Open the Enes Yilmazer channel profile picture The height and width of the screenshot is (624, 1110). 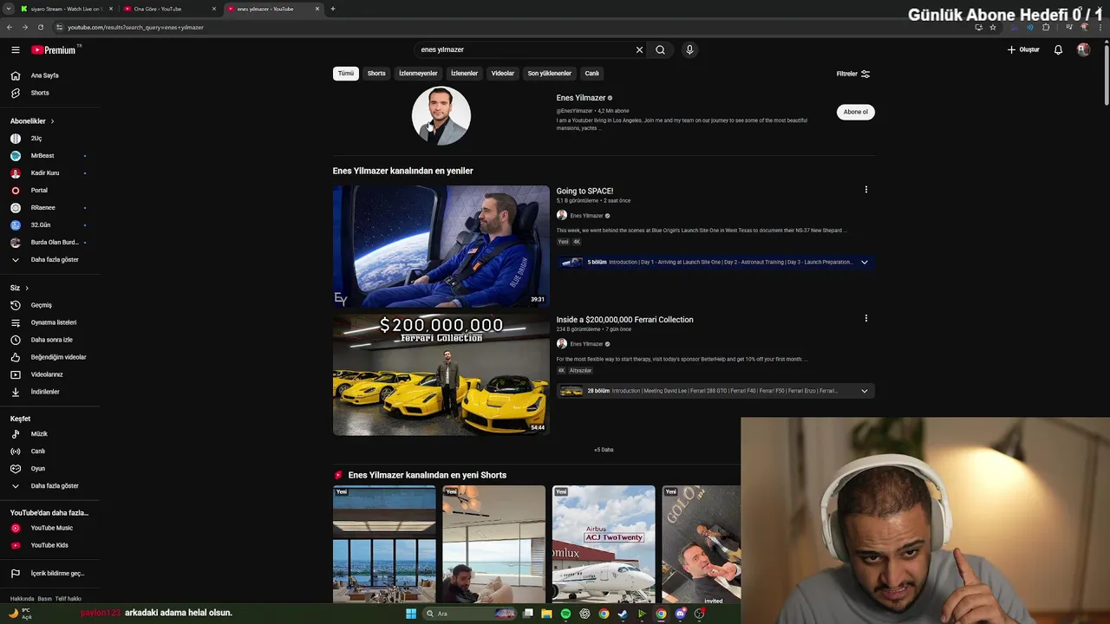click(x=441, y=115)
